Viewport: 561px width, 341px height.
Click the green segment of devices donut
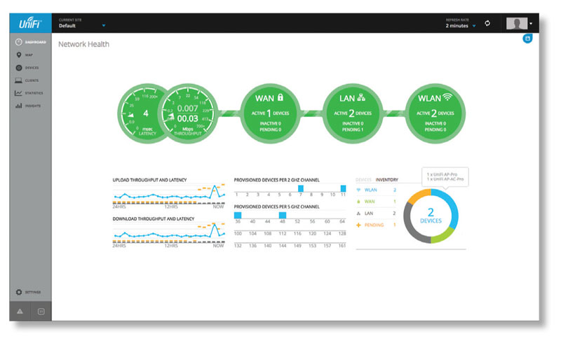(x=444, y=235)
